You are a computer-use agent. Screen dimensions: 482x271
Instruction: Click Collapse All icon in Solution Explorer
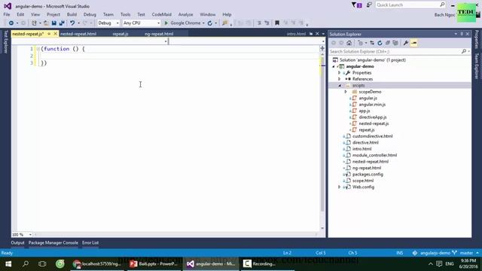(x=388, y=43)
